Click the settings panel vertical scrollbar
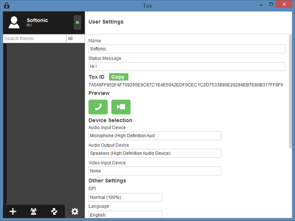 (290, 92)
